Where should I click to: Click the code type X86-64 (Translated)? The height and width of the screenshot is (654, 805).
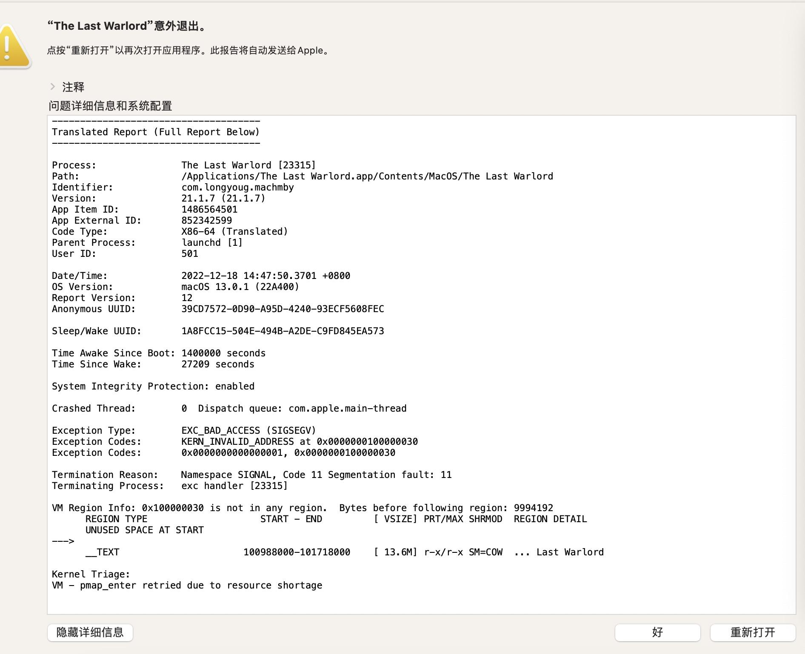234,231
